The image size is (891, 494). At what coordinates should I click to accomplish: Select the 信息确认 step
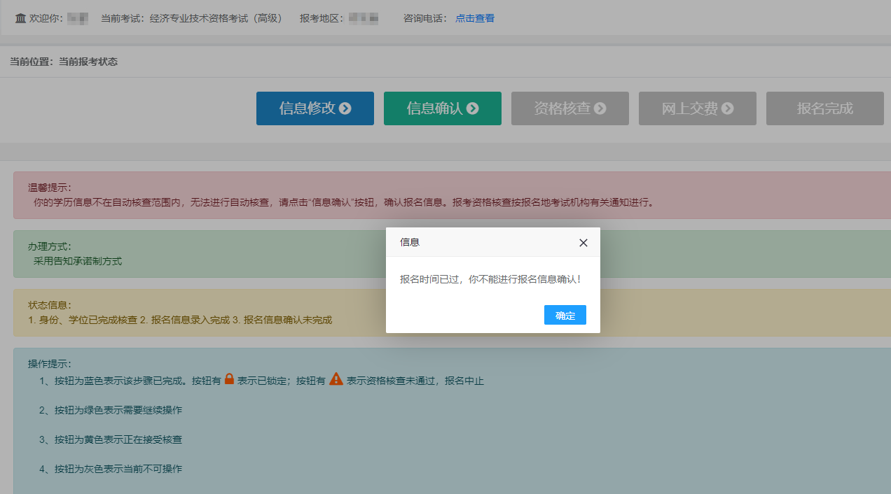tap(442, 108)
